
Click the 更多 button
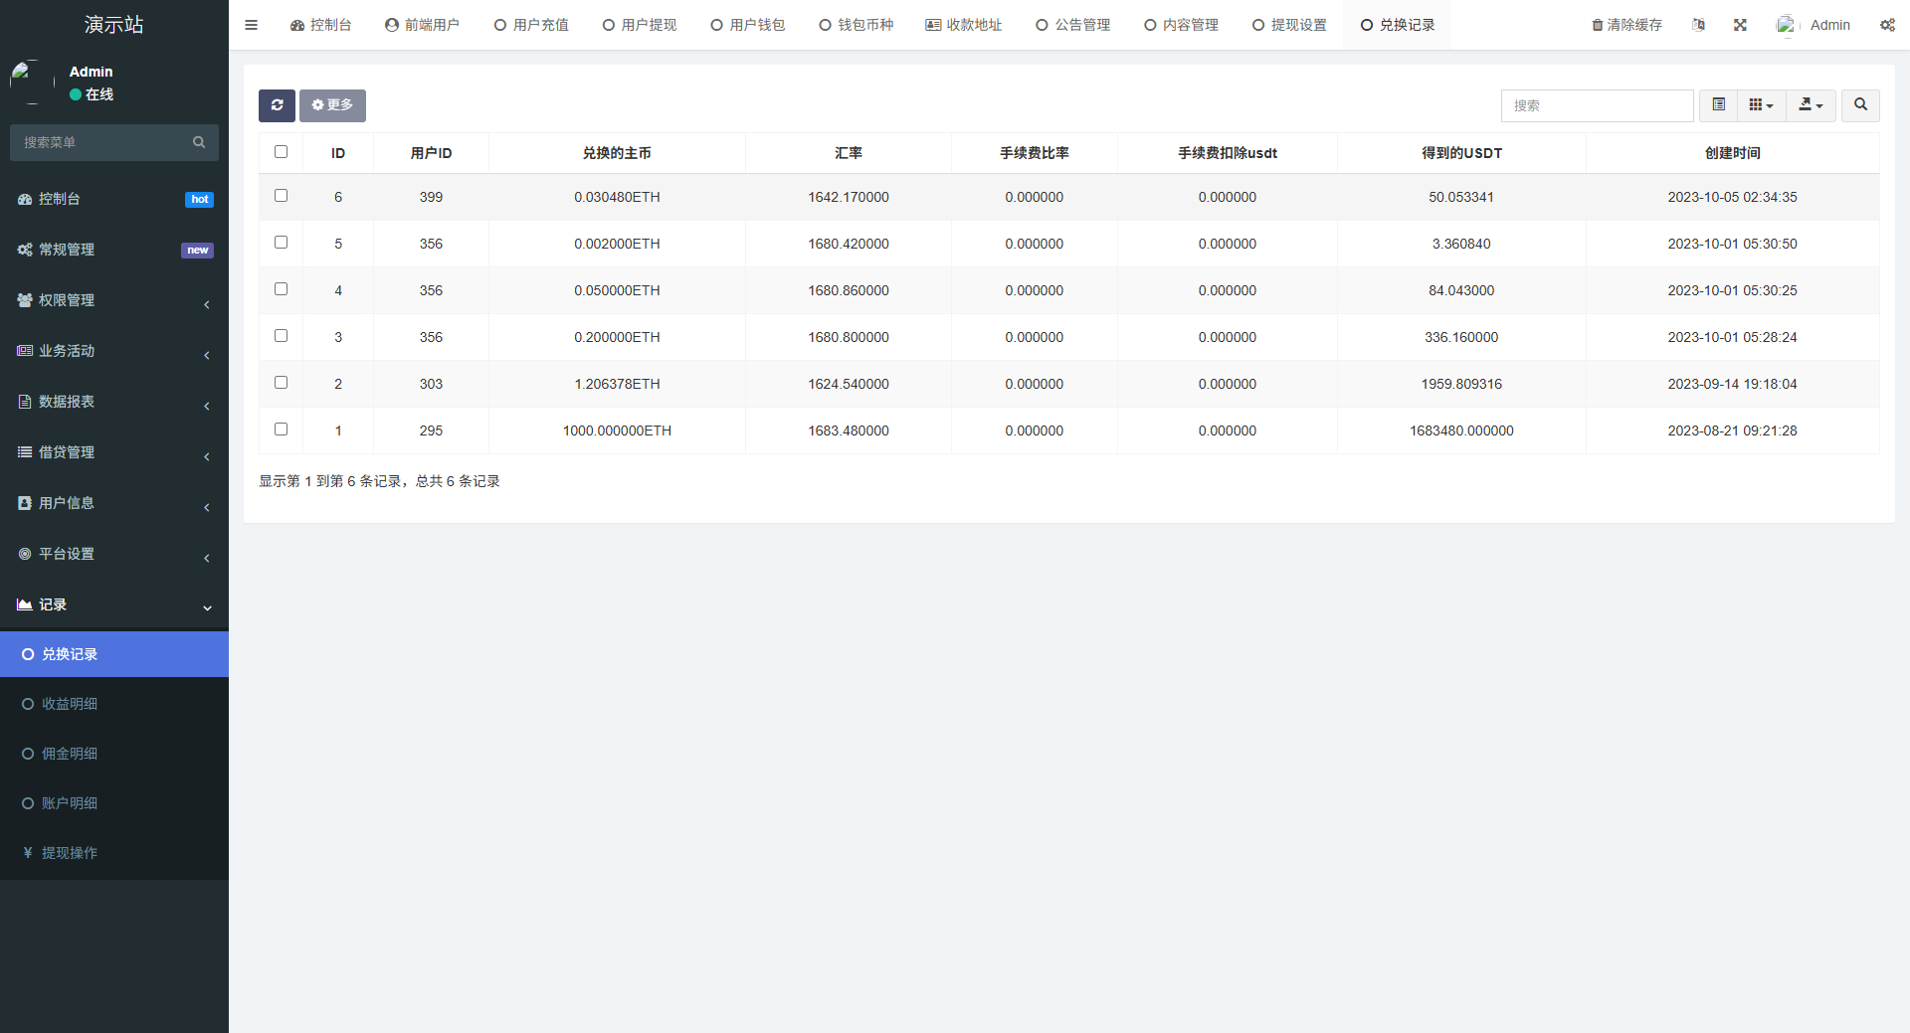(x=332, y=105)
